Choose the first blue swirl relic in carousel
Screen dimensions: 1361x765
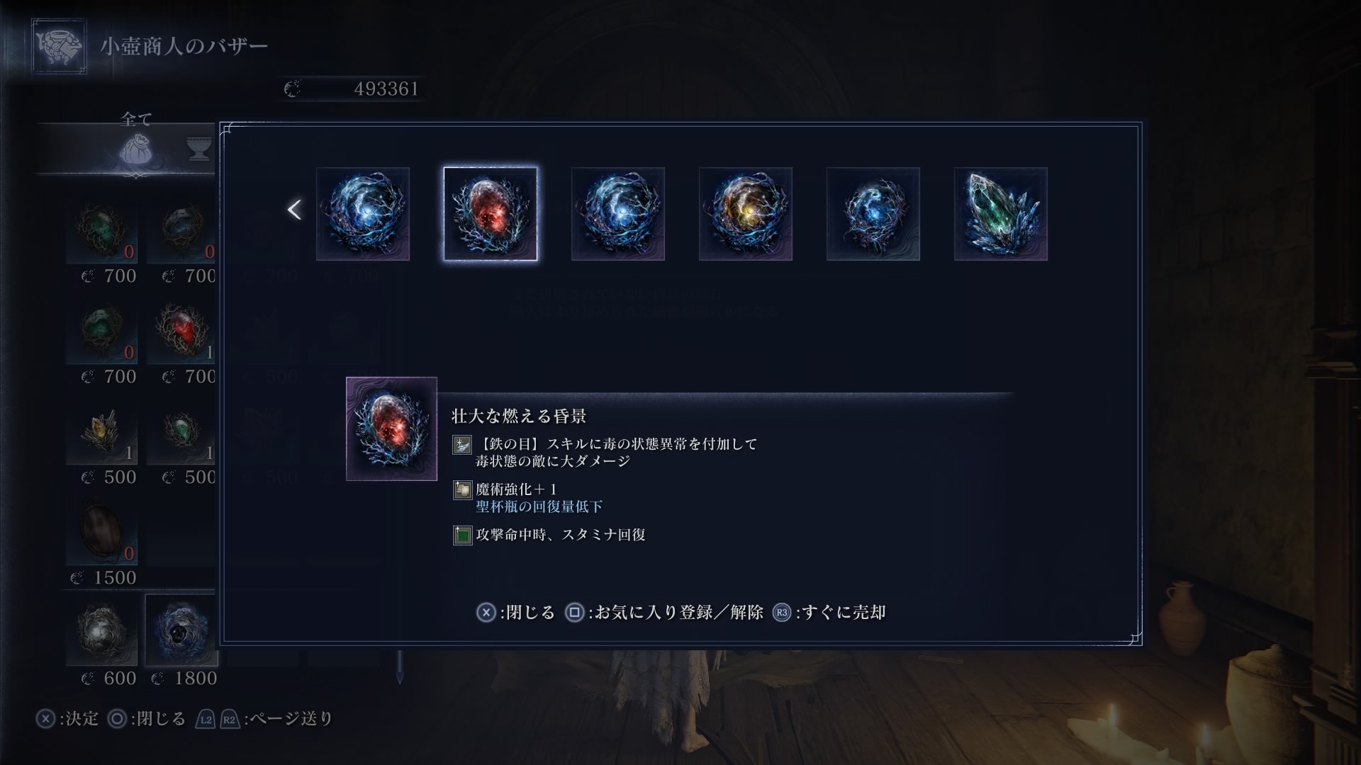363,214
